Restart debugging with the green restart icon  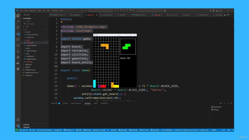click(x=130, y=10)
